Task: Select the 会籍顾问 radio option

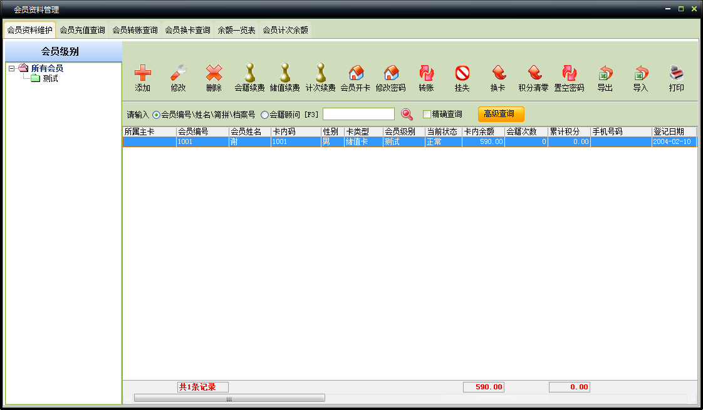Action: 264,115
